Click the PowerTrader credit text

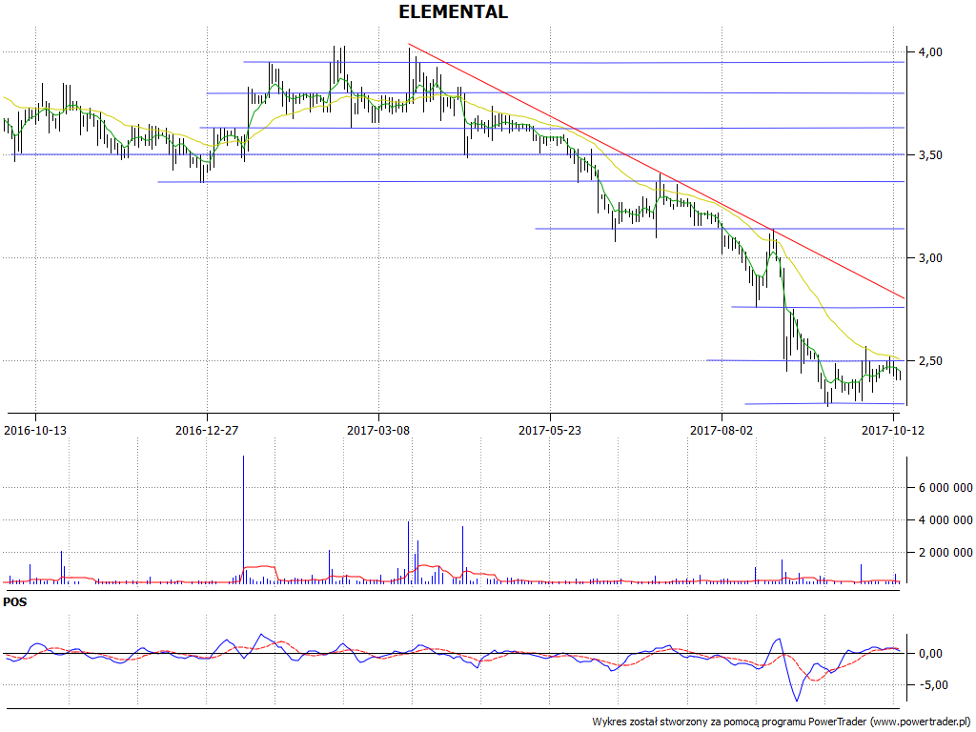point(782,722)
